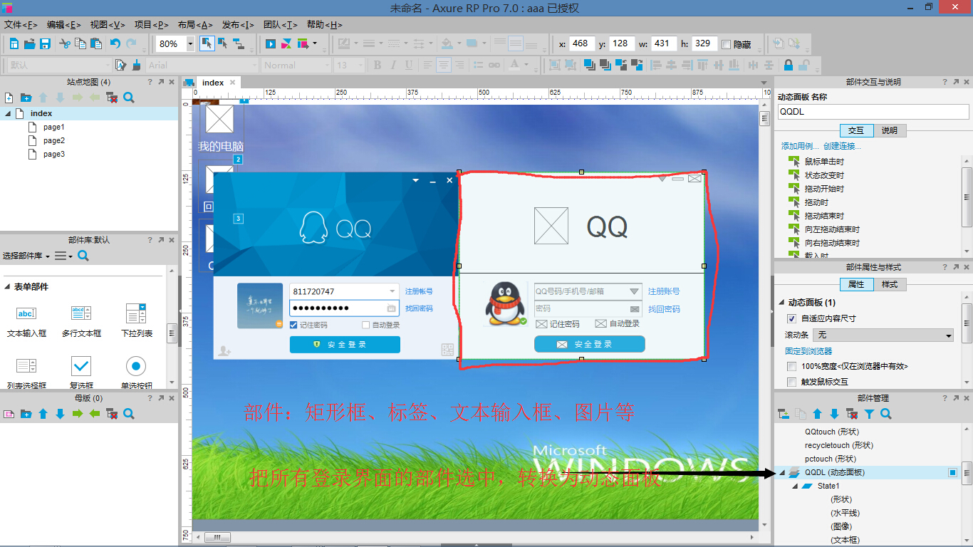The height and width of the screenshot is (547, 973).
Task: Click the x coordinate field
Action: point(582,43)
